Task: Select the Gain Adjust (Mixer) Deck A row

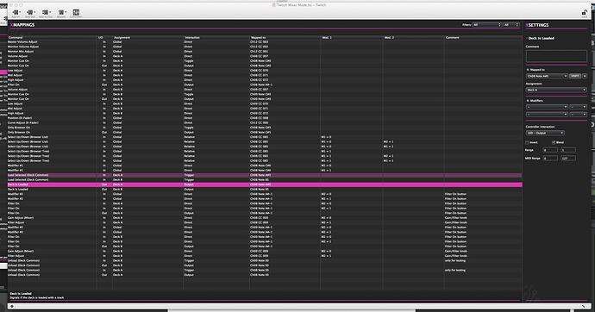Action: click(x=265, y=217)
